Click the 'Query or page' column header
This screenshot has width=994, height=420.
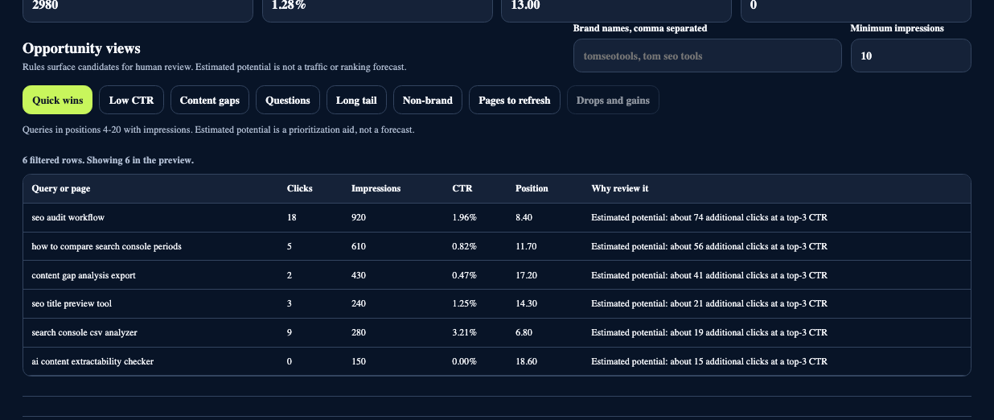pyautogui.click(x=61, y=188)
